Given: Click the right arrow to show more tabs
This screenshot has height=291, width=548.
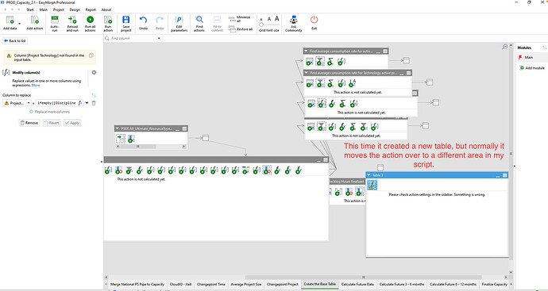Looking at the screenshot, I should pyautogui.click(x=511, y=285).
